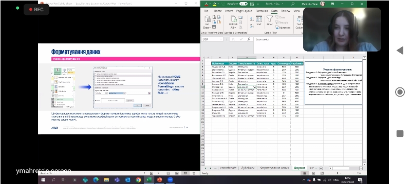Click the Excel zoom slider handle
Image resolution: width=411 pixels, height=184 pixels.
click(x=337, y=173)
